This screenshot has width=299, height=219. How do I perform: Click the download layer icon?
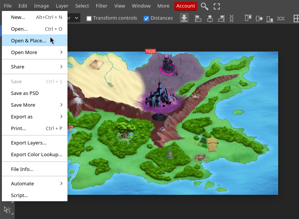(184, 18)
